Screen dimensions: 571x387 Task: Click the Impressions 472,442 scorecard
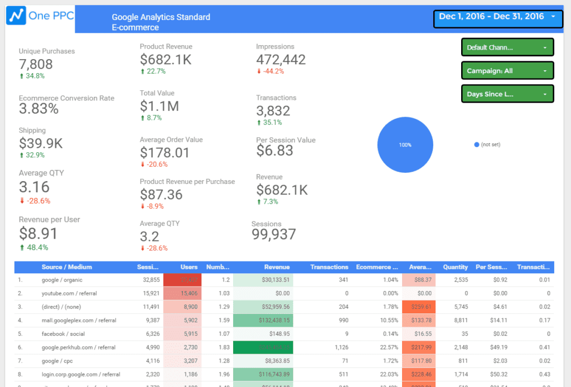point(280,59)
